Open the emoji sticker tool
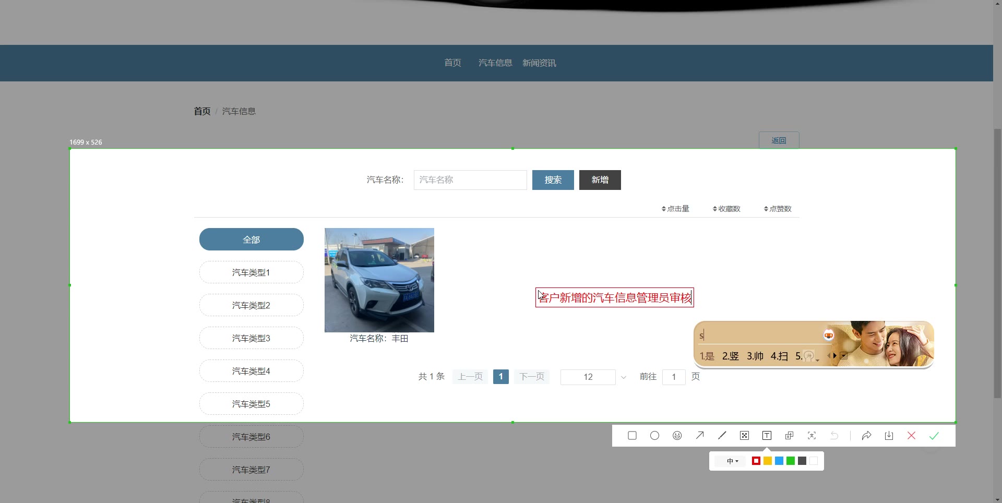Screen dimensions: 1002x503 pyautogui.click(x=677, y=436)
